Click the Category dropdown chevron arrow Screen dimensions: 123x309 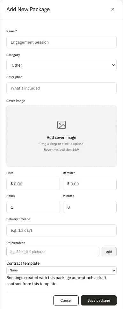(113, 65)
